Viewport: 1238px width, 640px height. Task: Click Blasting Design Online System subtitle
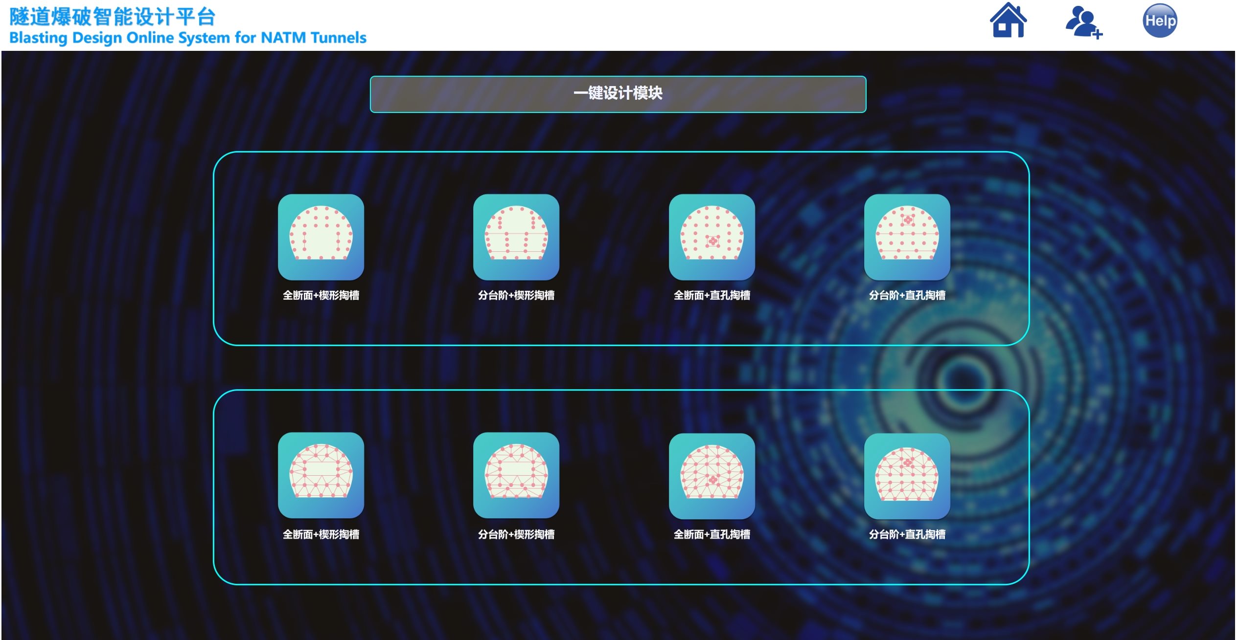click(188, 38)
